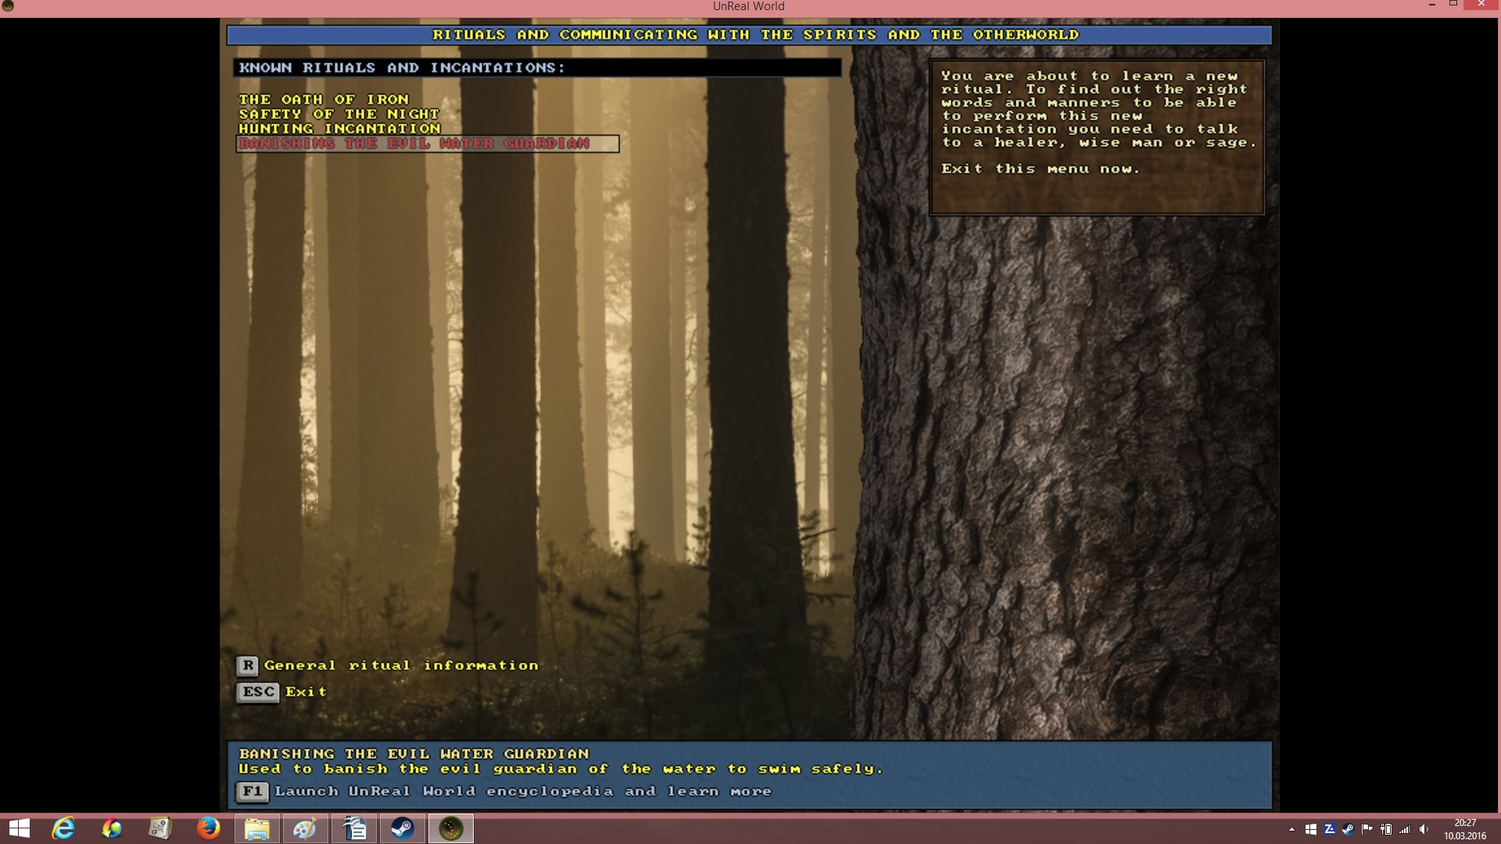Expand hidden system tray icons arrow
Image resolution: width=1501 pixels, height=844 pixels.
click(x=1291, y=829)
